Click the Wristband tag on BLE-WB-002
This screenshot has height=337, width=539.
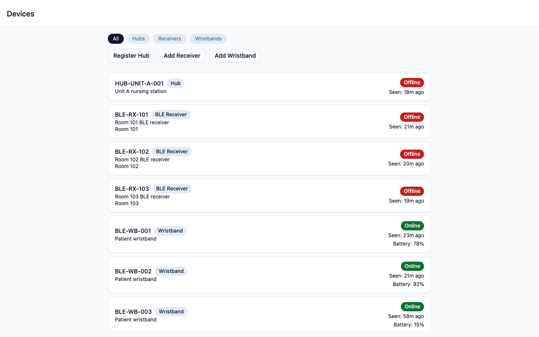click(171, 271)
